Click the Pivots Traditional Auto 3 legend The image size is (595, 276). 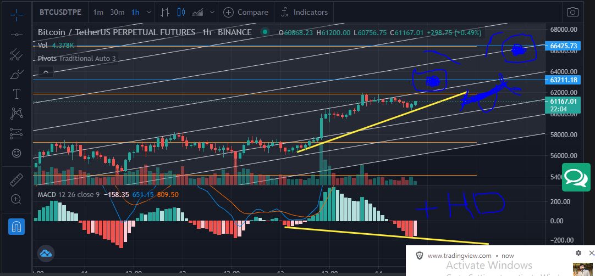coord(76,58)
